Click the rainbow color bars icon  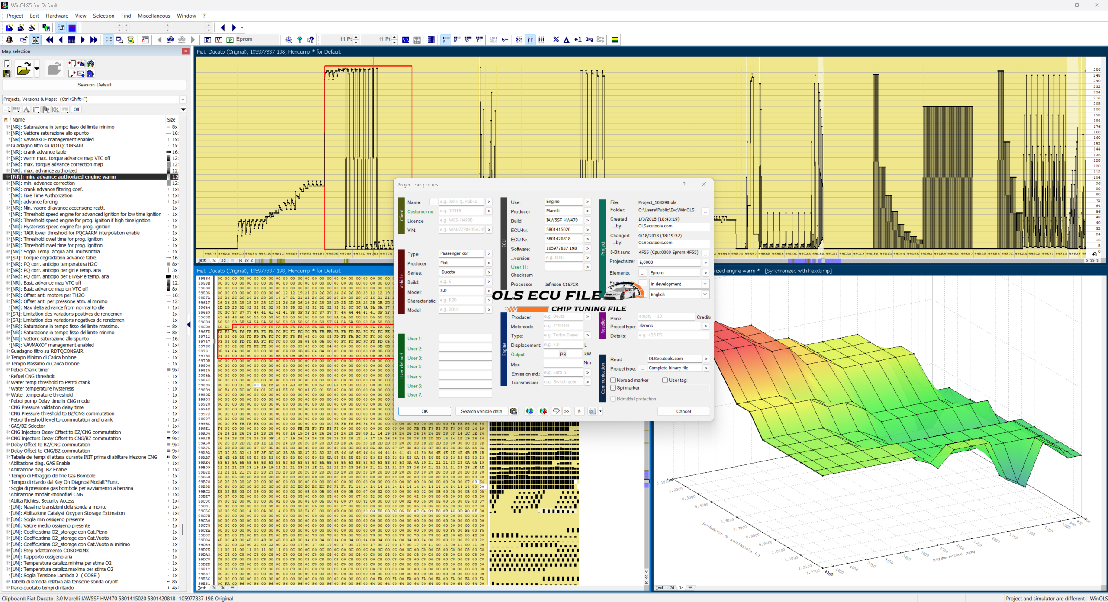[615, 40]
